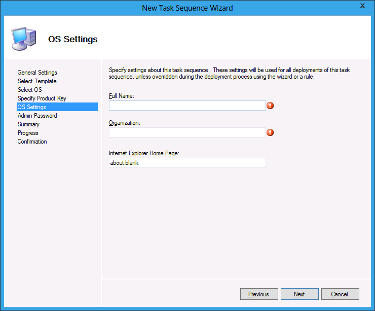This screenshot has height=311, width=375.
Task: Click the computer icon in the wizard header
Action: [23, 38]
